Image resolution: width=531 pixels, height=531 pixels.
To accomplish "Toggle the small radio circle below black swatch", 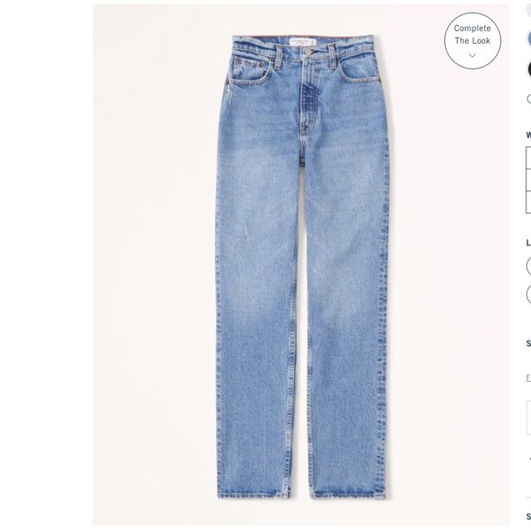I will click(x=529, y=99).
